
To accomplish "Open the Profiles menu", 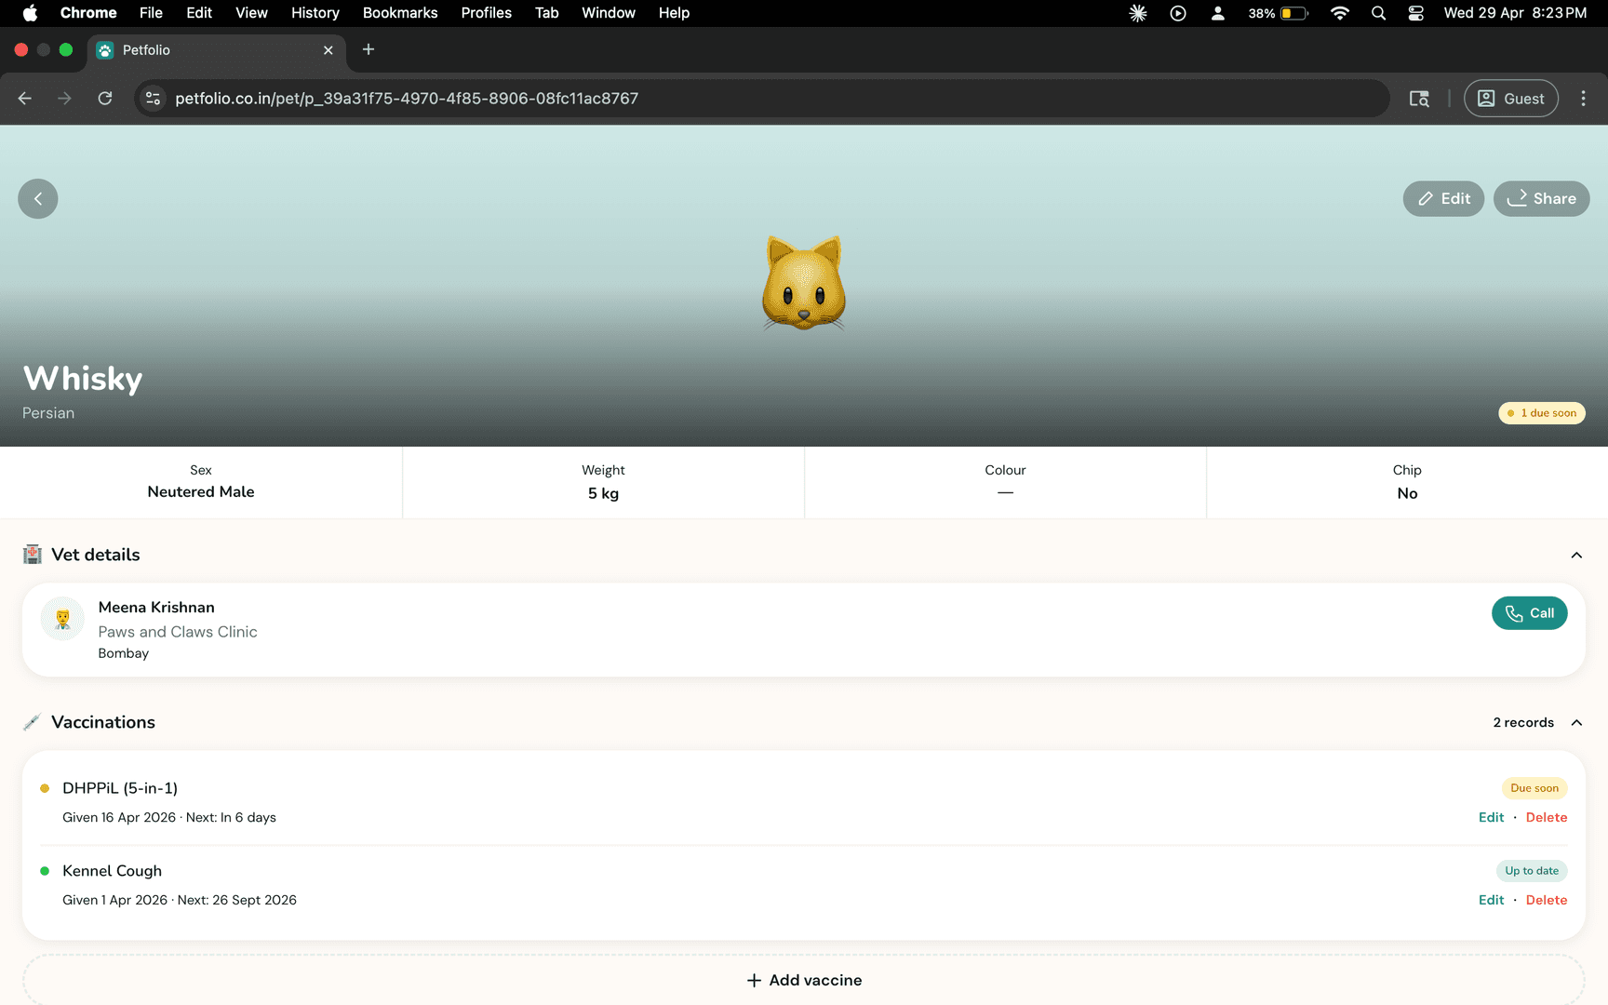I will click(487, 13).
